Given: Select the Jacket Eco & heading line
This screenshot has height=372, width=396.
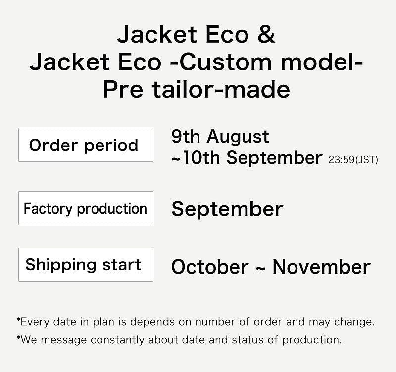Looking at the screenshot, I should (196, 34).
